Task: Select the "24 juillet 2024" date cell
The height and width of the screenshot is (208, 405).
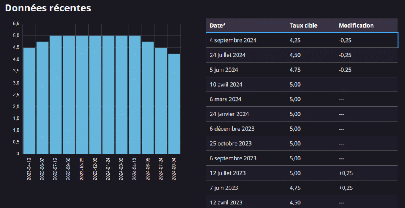Action: (x=227, y=55)
